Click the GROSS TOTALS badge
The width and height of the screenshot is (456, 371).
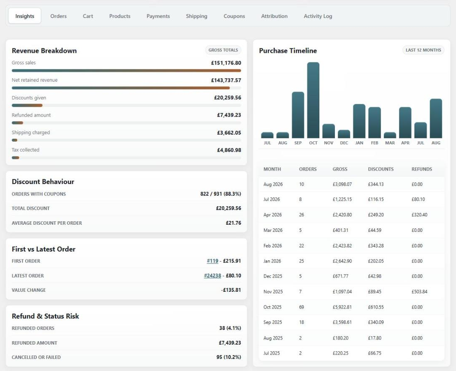(x=223, y=50)
